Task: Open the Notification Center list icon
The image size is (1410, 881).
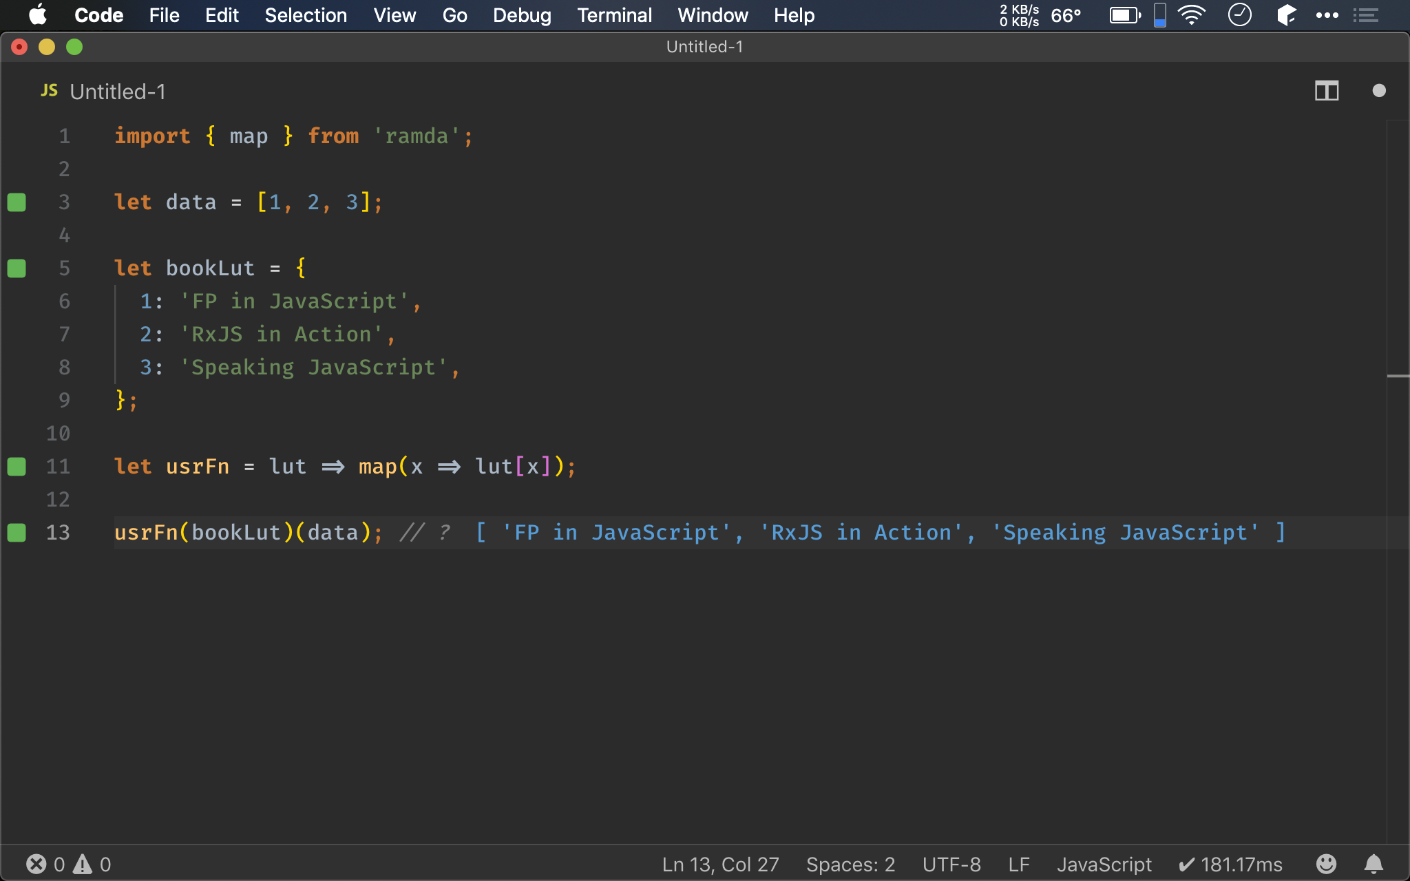Action: (1366, 15)
